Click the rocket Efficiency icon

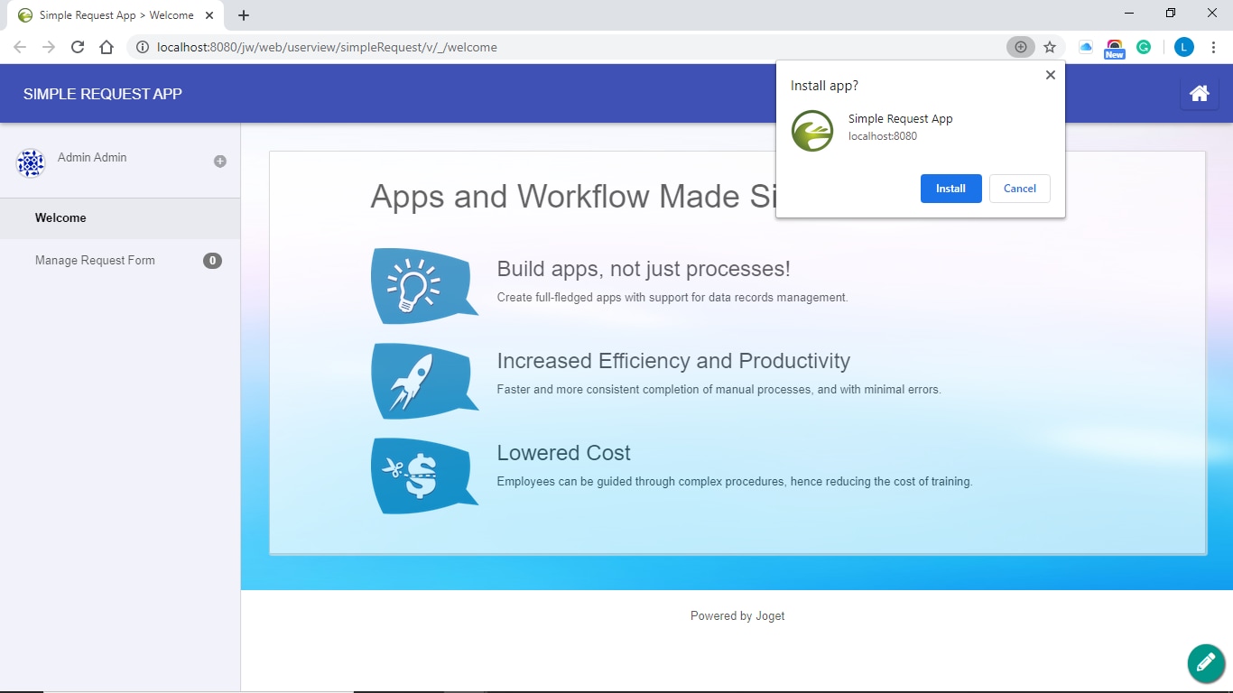click(x=424, y=381)
